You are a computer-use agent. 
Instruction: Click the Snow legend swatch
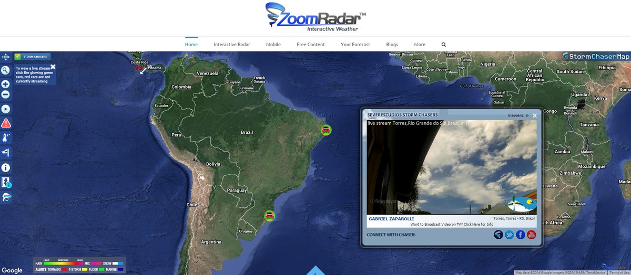(118, 263)
